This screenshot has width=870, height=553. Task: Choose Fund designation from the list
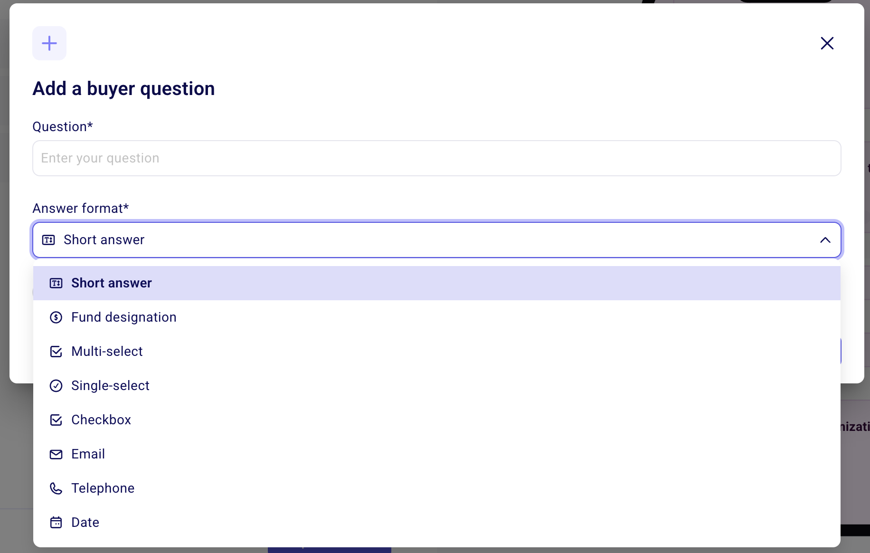[x=437, y=317]
